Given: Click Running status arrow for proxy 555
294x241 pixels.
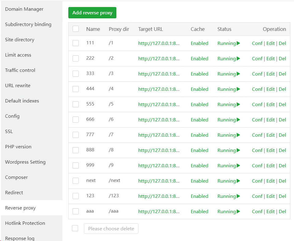Looking at the screenshot, I should tap(238, 105).
